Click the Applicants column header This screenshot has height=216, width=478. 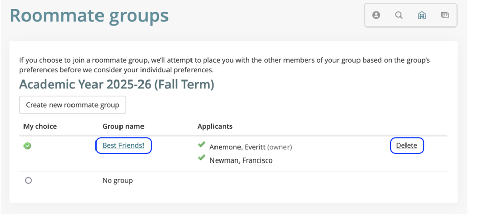point(215,126)
